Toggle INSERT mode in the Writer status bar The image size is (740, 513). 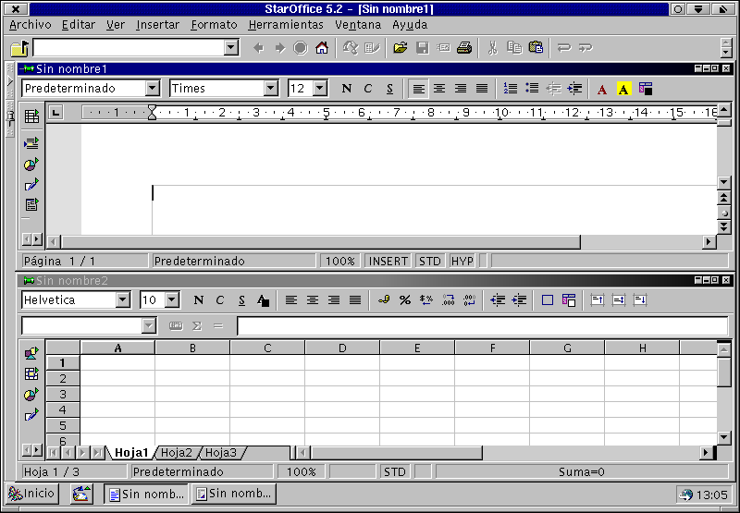click(x=388, y=262)
